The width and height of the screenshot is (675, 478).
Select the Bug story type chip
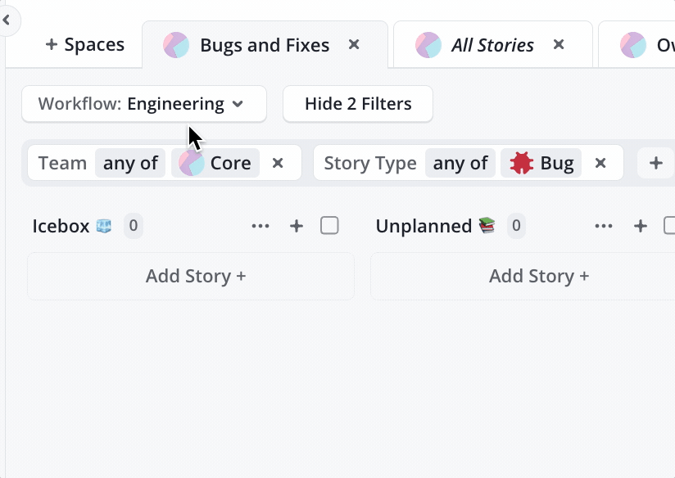pos(542,163)
